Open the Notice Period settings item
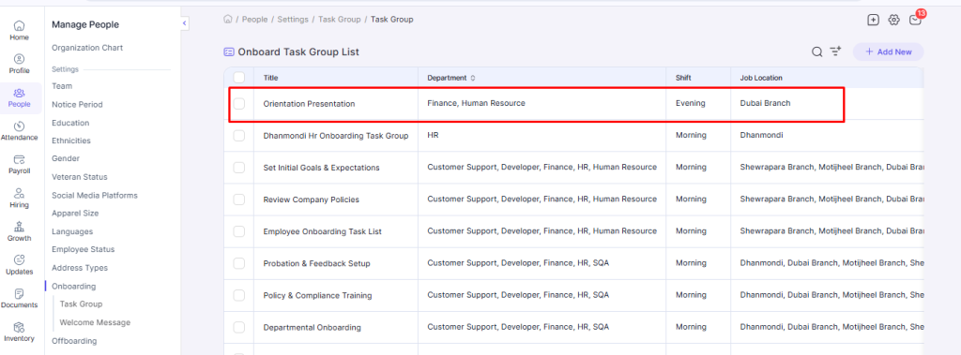The image size is (961, 355). tap(77, 105)
